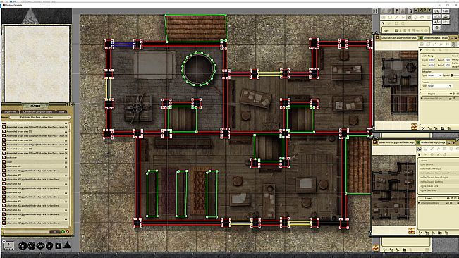This screenshot has width=459, height=258.
Task: Click Toggle Grid Snap action
Action: pyautogui.click(x=428, y=190)
